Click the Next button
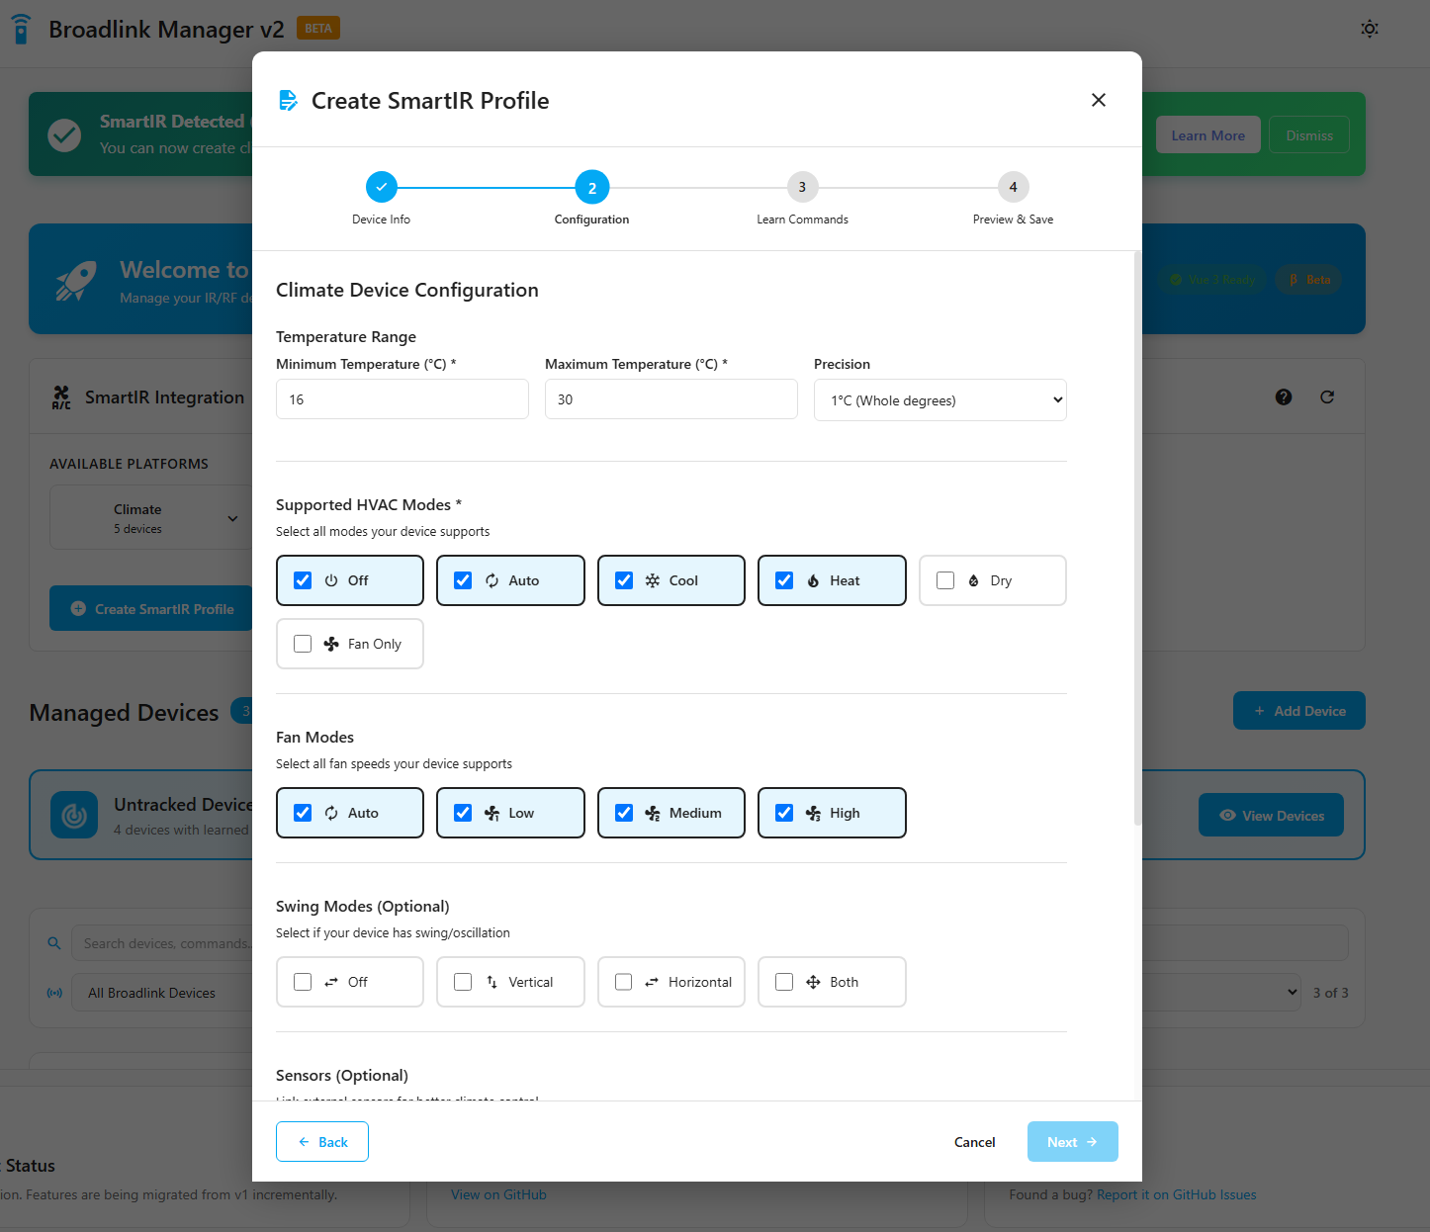The image size is (1430, 1232). tap(1072, 1142)
